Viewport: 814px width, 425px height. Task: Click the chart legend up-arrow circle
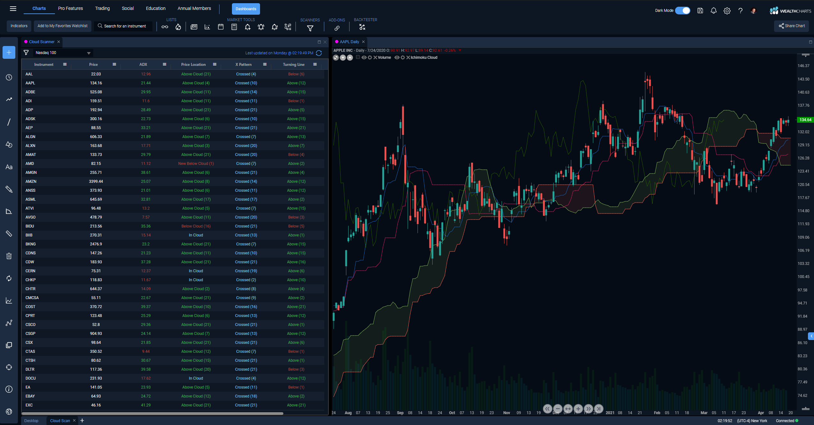click(x=350, y=58)
